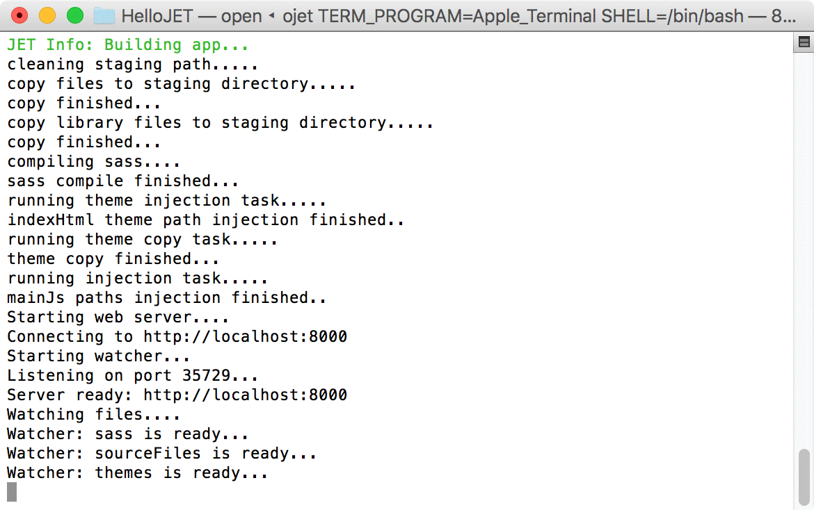The height and width of the screenshot is (510, 814).
Task: Click the 'Listening on port 35729' line
Action: 132,375
